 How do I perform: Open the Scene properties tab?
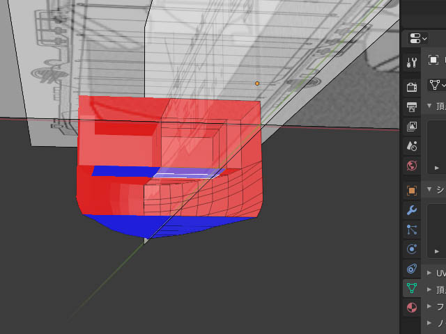(x=412, y=145)
